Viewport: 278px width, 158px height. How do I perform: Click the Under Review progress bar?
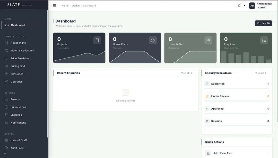point(237,101)
